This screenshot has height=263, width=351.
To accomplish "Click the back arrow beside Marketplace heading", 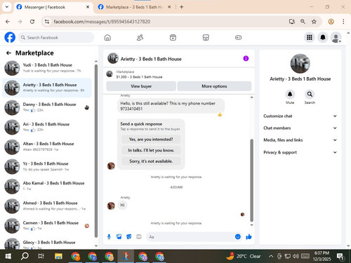I will tap(8, 53).
